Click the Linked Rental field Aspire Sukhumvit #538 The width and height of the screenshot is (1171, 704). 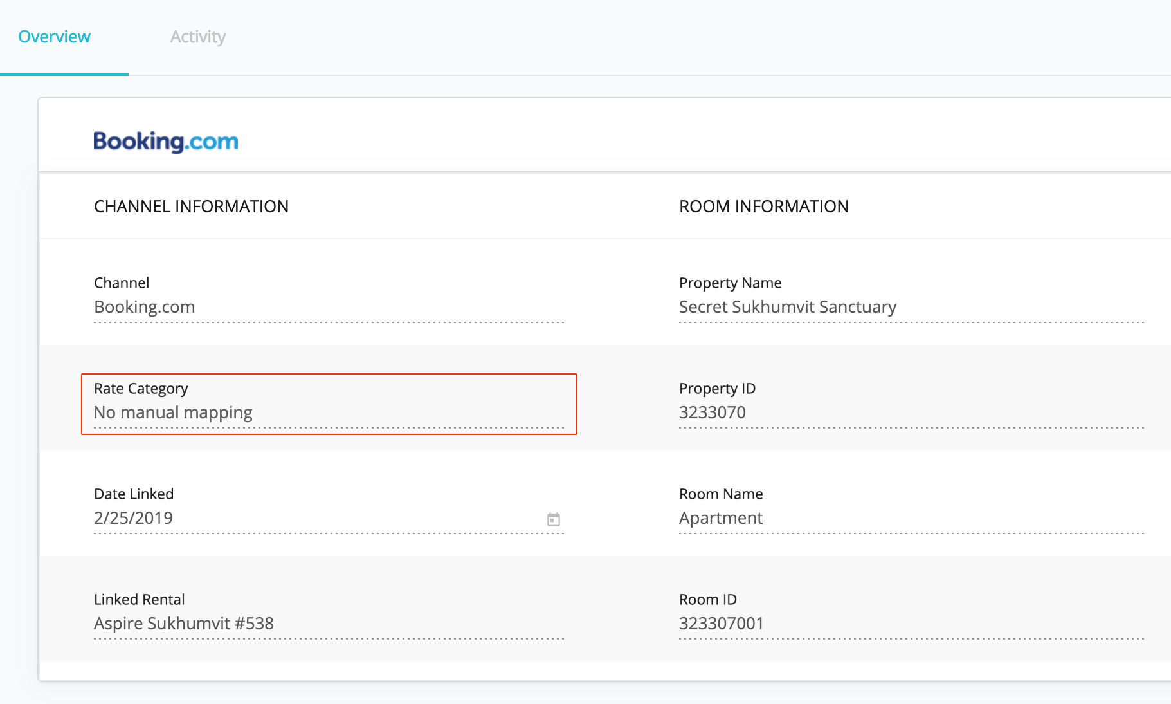tap(329, 624)
